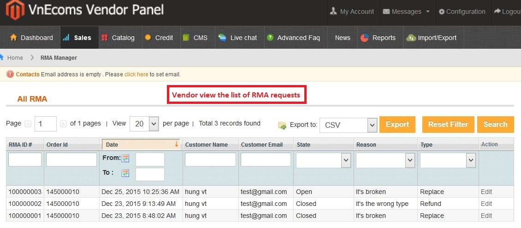This screenshot has width=521, height=228.
Task: Click the Home breadcrumb house icon
Action: coord(1,57)
